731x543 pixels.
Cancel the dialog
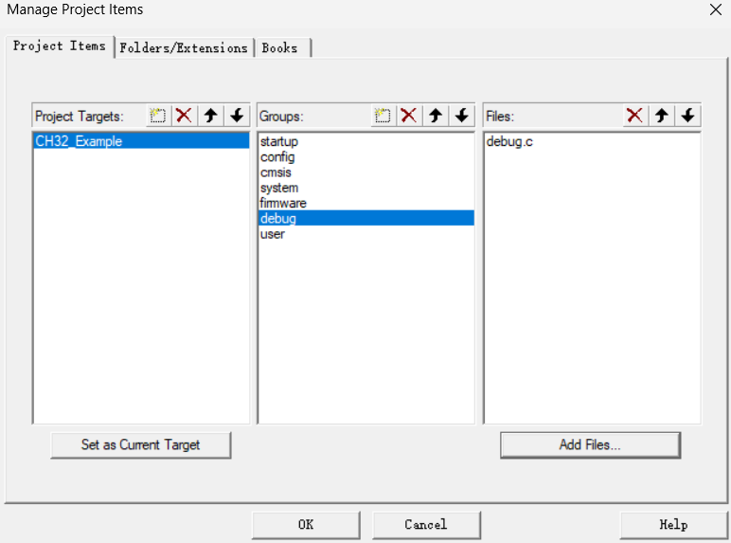(x=426, y=525)
